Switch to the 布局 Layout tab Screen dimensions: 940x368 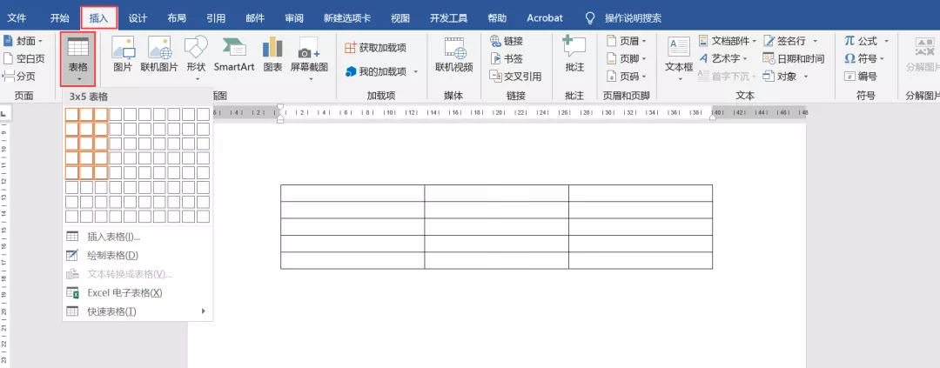click(x=177, y=18)
